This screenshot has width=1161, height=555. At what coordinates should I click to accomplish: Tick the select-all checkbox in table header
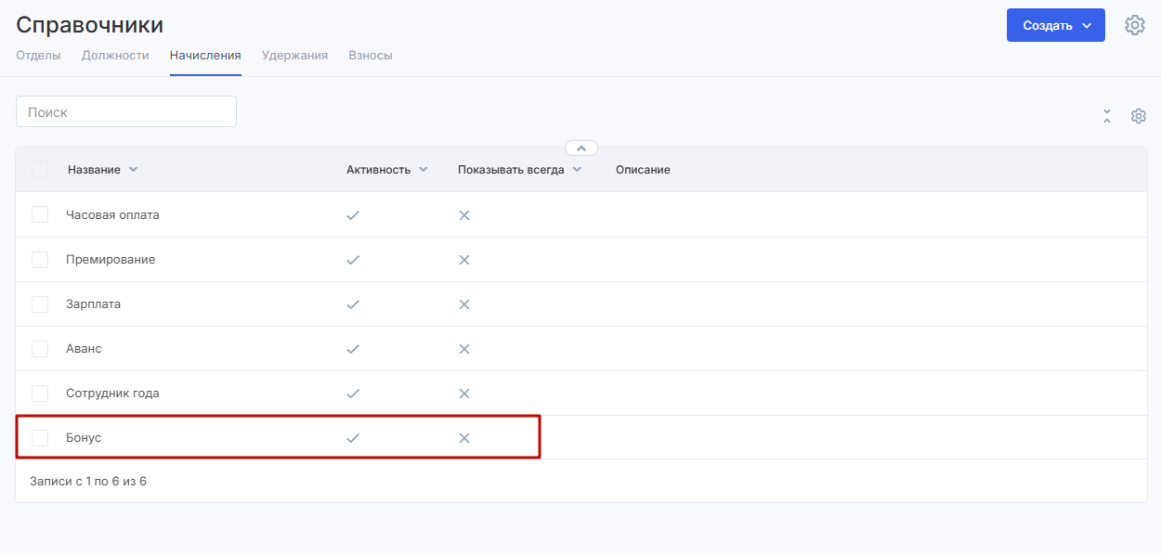click(40, 170)
